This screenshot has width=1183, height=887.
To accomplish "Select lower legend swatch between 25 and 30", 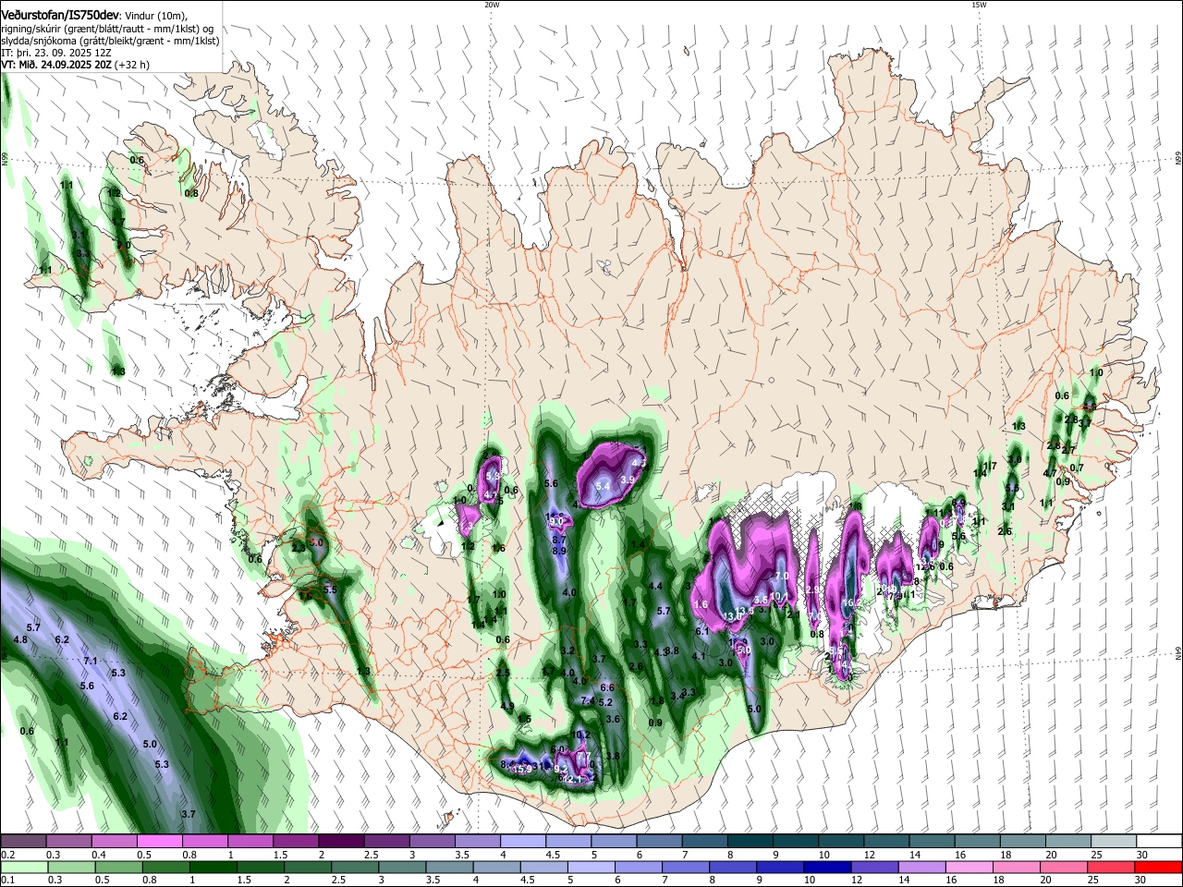I will click(x=1113, y=867).
